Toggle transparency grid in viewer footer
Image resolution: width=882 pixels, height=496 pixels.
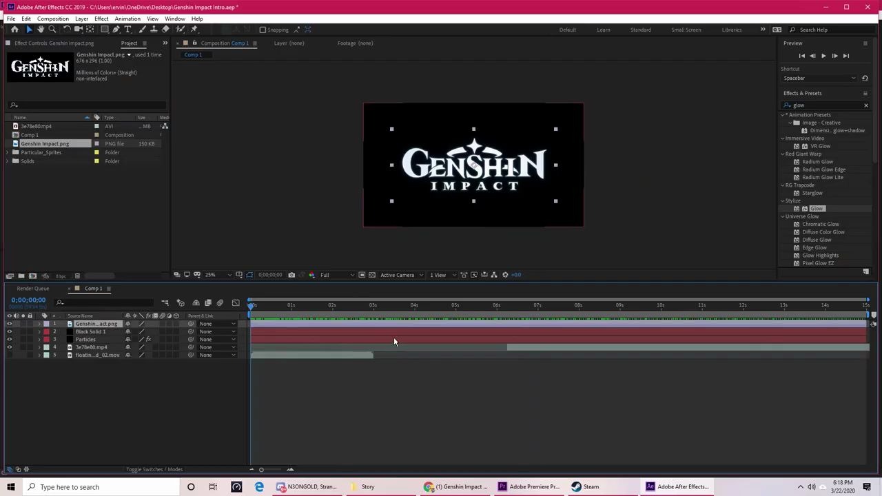coord(372,275)
